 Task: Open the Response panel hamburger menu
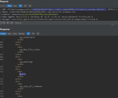pyautogui.click(x=38, y=34)
